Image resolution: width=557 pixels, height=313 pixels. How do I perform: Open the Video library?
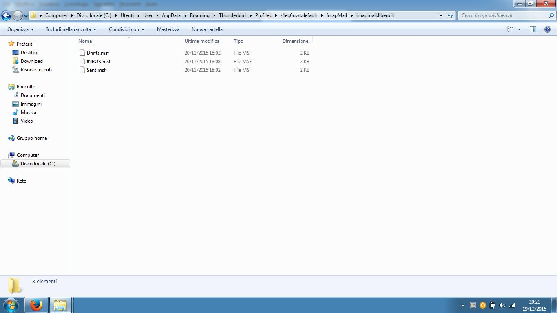point(27,121)
